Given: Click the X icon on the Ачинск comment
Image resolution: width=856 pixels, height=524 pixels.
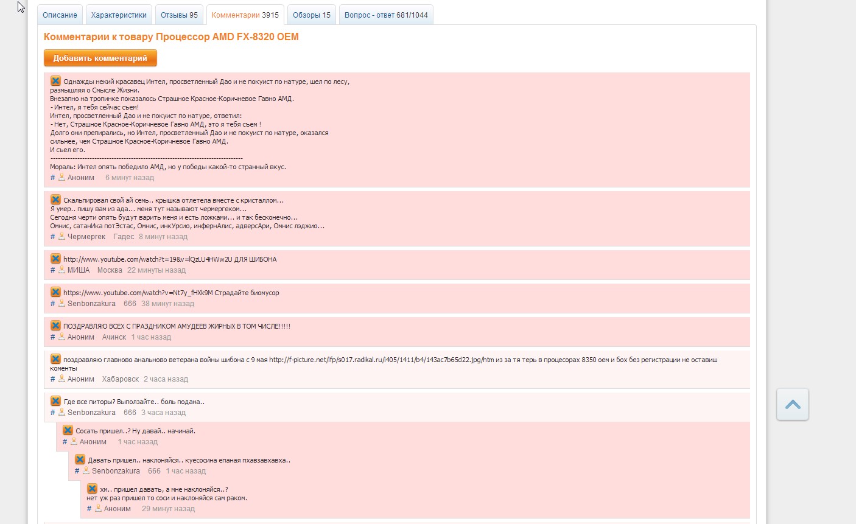Looking at the screenshot, I should point(55,326).
